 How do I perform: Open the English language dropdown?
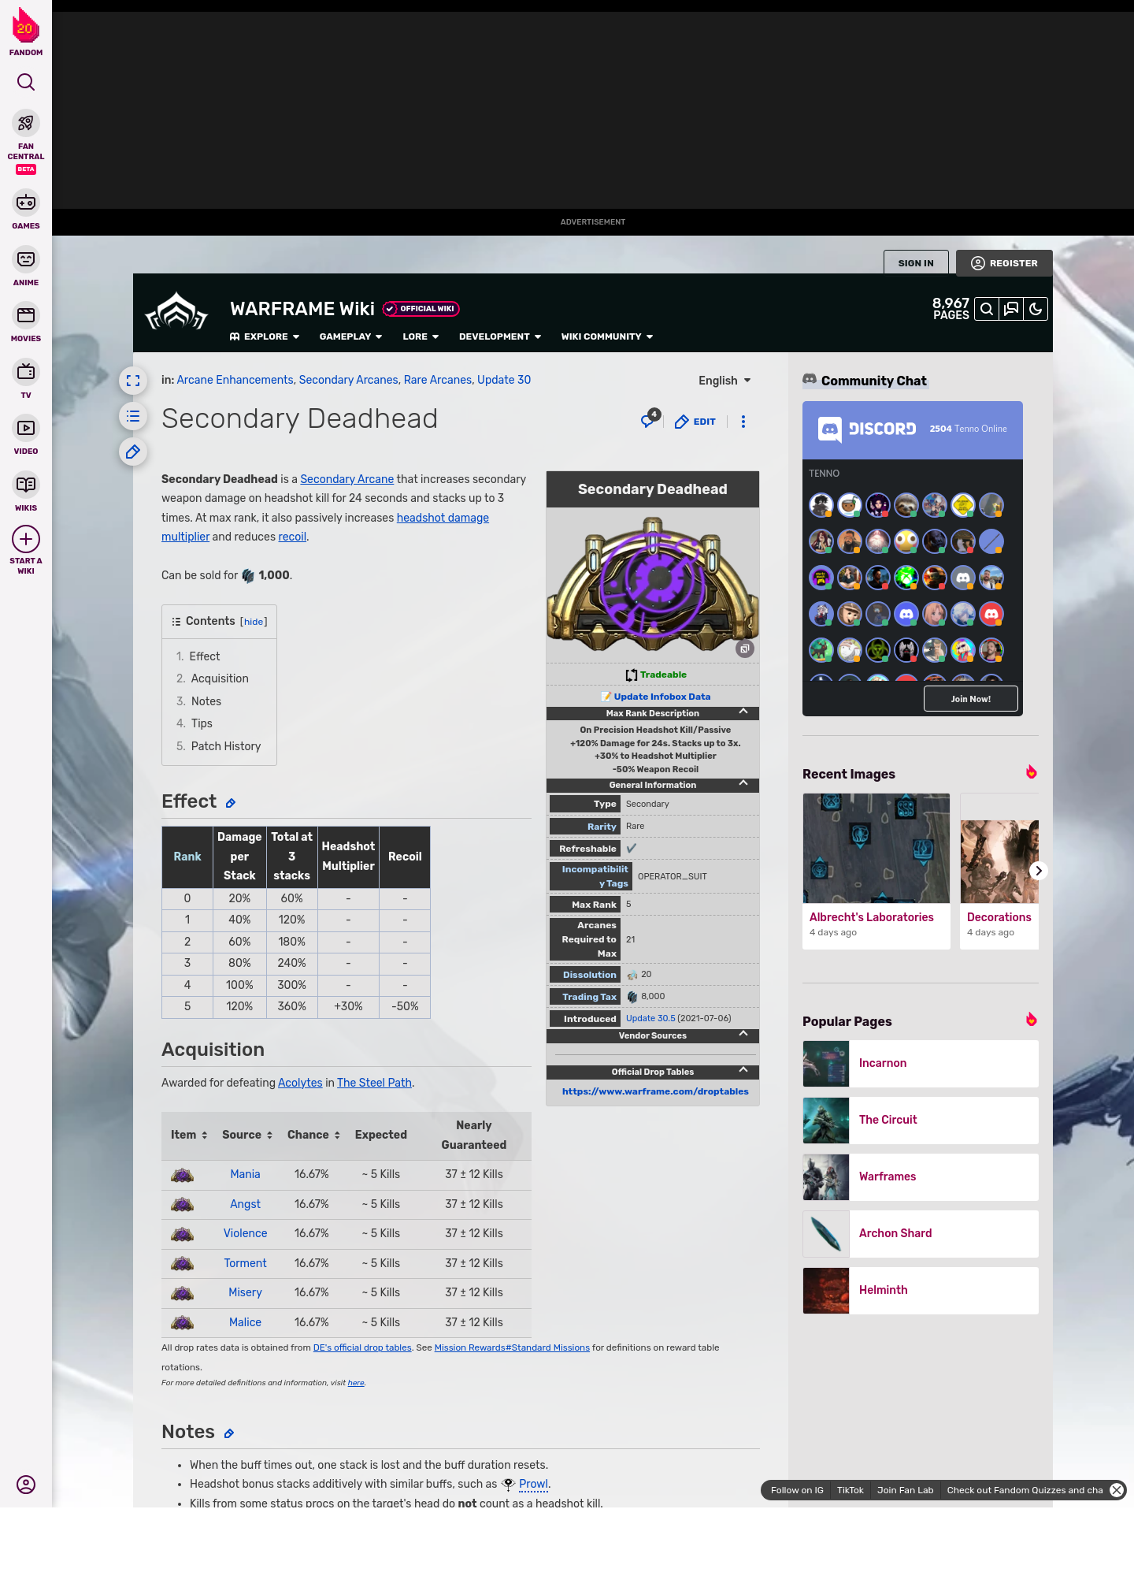[x=724, y=381]
